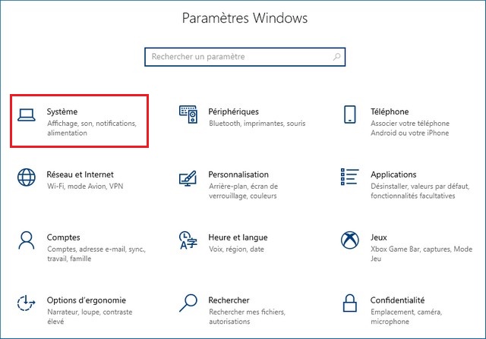
Task: Click the magnifier icon beside Rechercher category
Action: coord(188,303)
